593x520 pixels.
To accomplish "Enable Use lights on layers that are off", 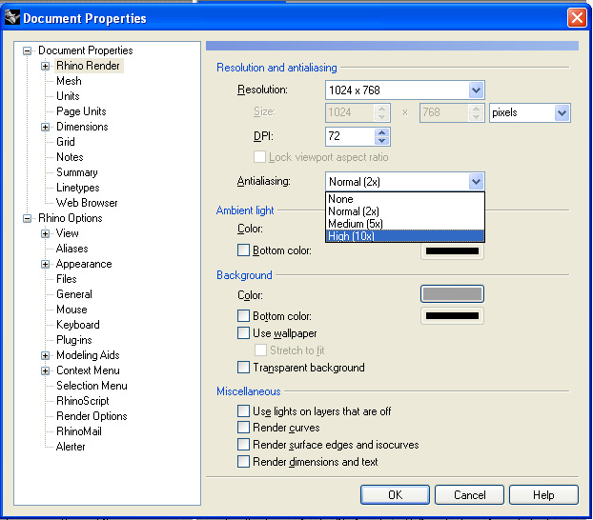I will 243,410.
